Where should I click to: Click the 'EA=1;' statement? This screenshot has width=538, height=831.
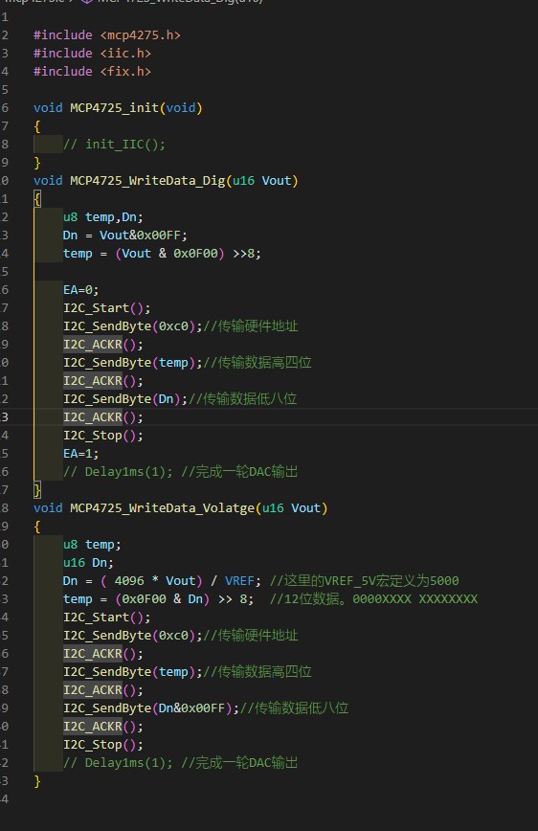click(80, 454)
